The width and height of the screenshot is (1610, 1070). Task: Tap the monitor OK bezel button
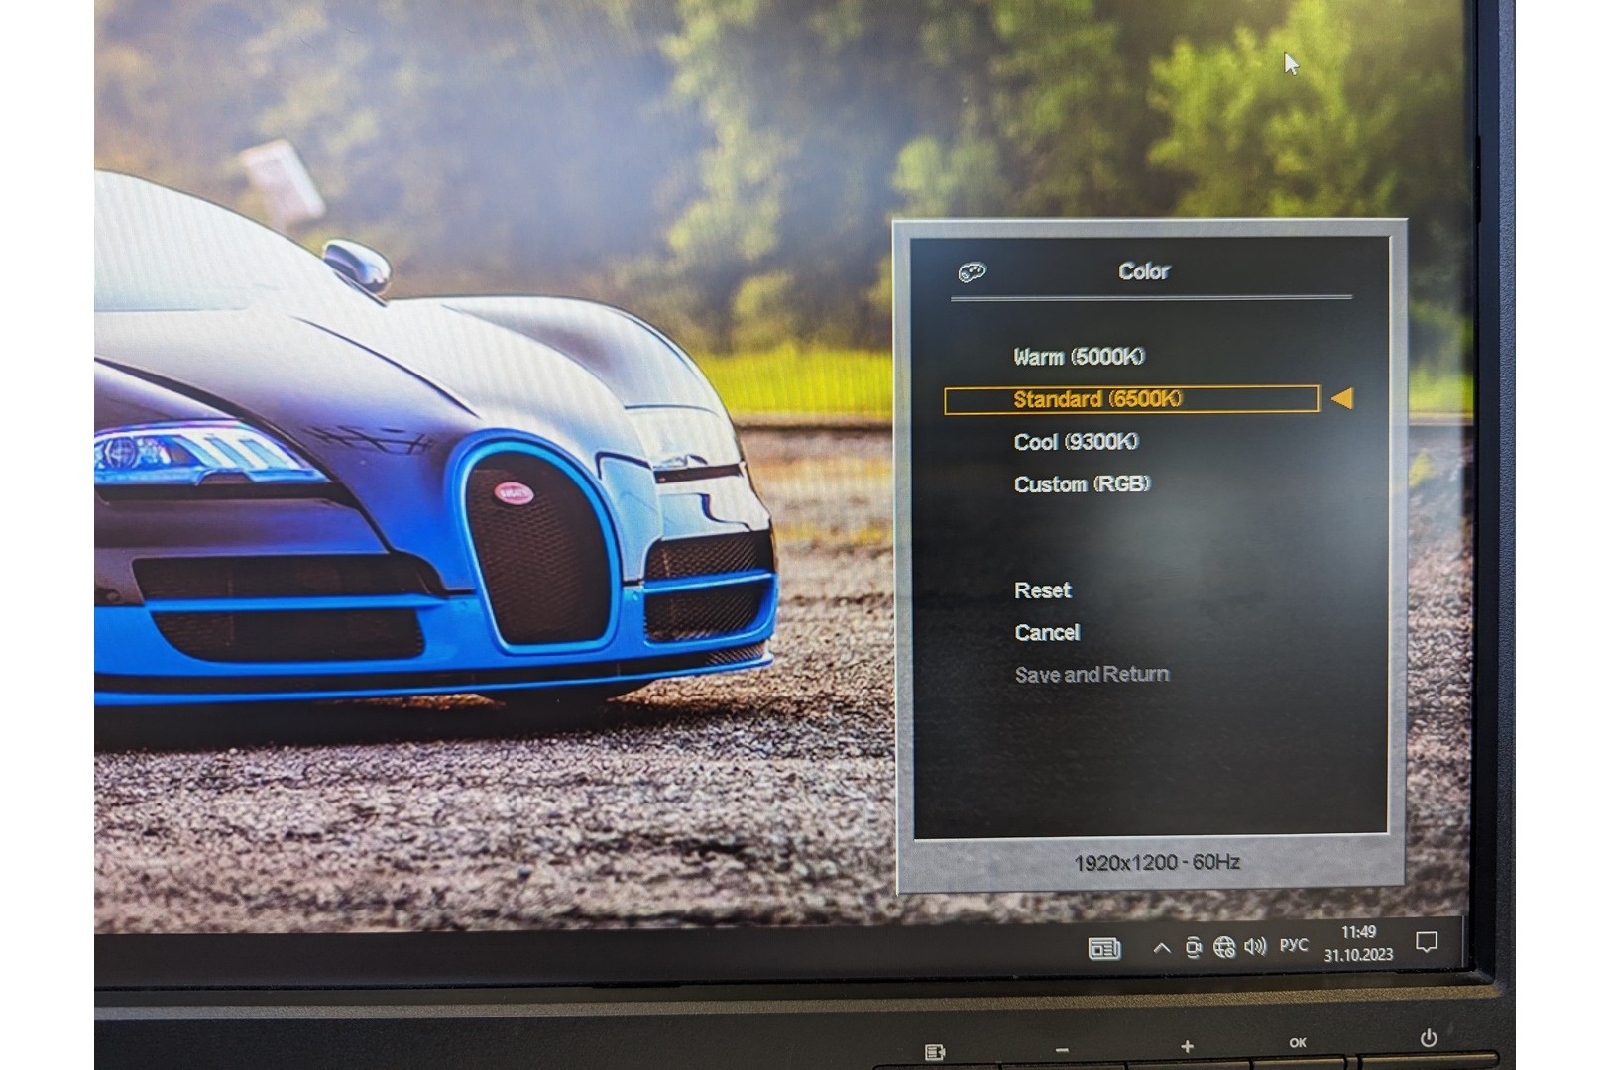coord(1298,1043)
